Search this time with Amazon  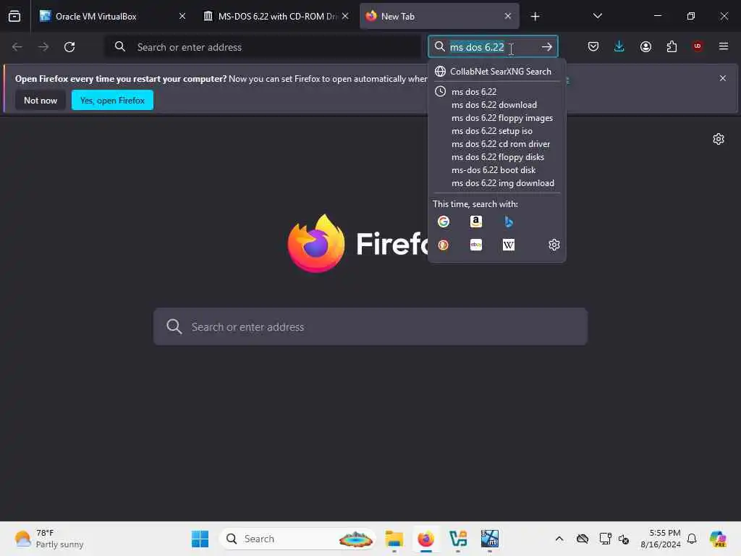tap(476, 222)
